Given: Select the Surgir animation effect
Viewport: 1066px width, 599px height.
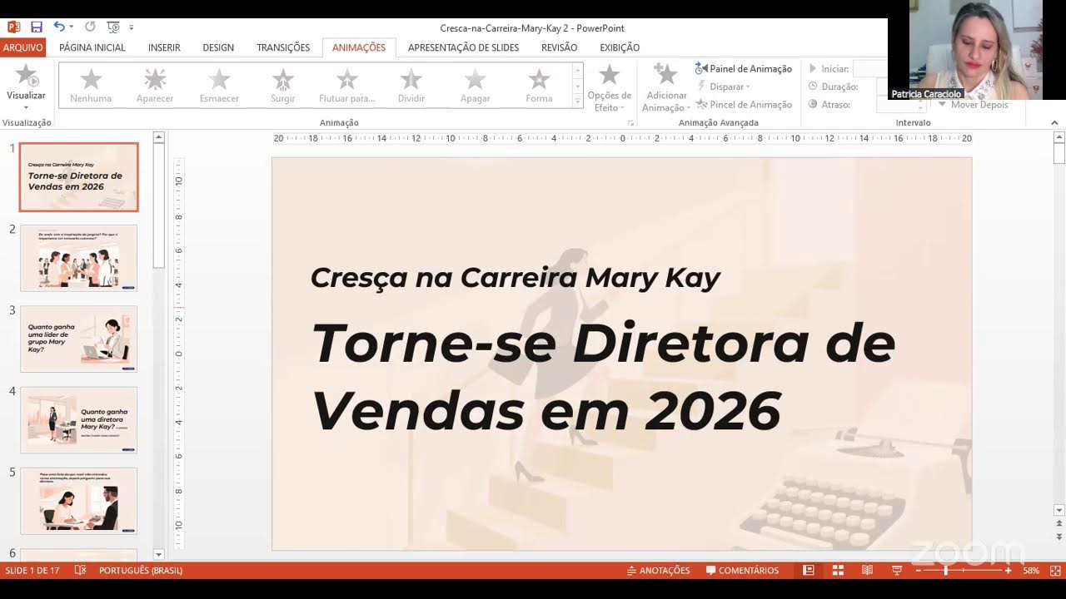Looking at the screenshot, I should tap(283, 86).
